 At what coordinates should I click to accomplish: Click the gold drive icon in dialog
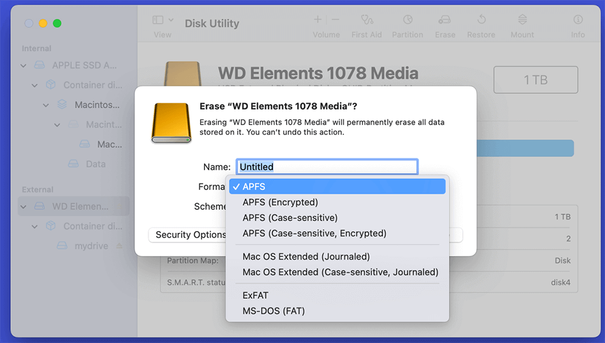[171, 123]
